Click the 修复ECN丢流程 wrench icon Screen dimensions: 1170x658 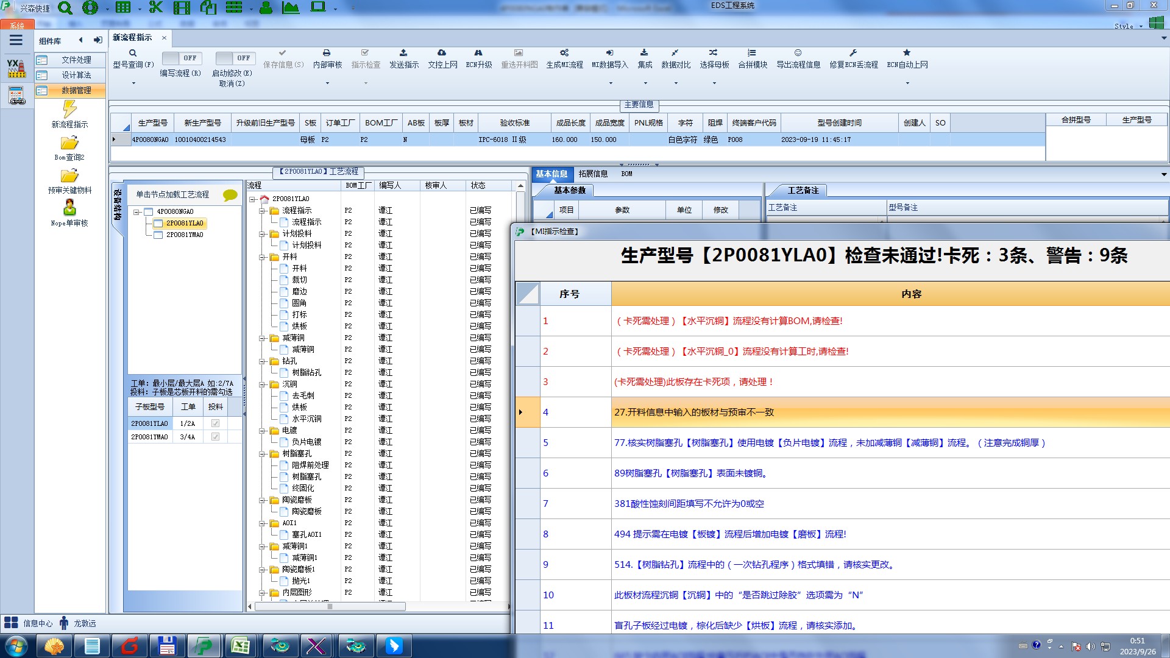853,53
